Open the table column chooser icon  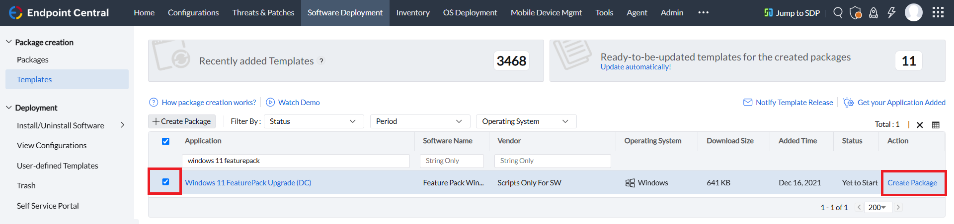pyautogui.click(x=936, y=125)
